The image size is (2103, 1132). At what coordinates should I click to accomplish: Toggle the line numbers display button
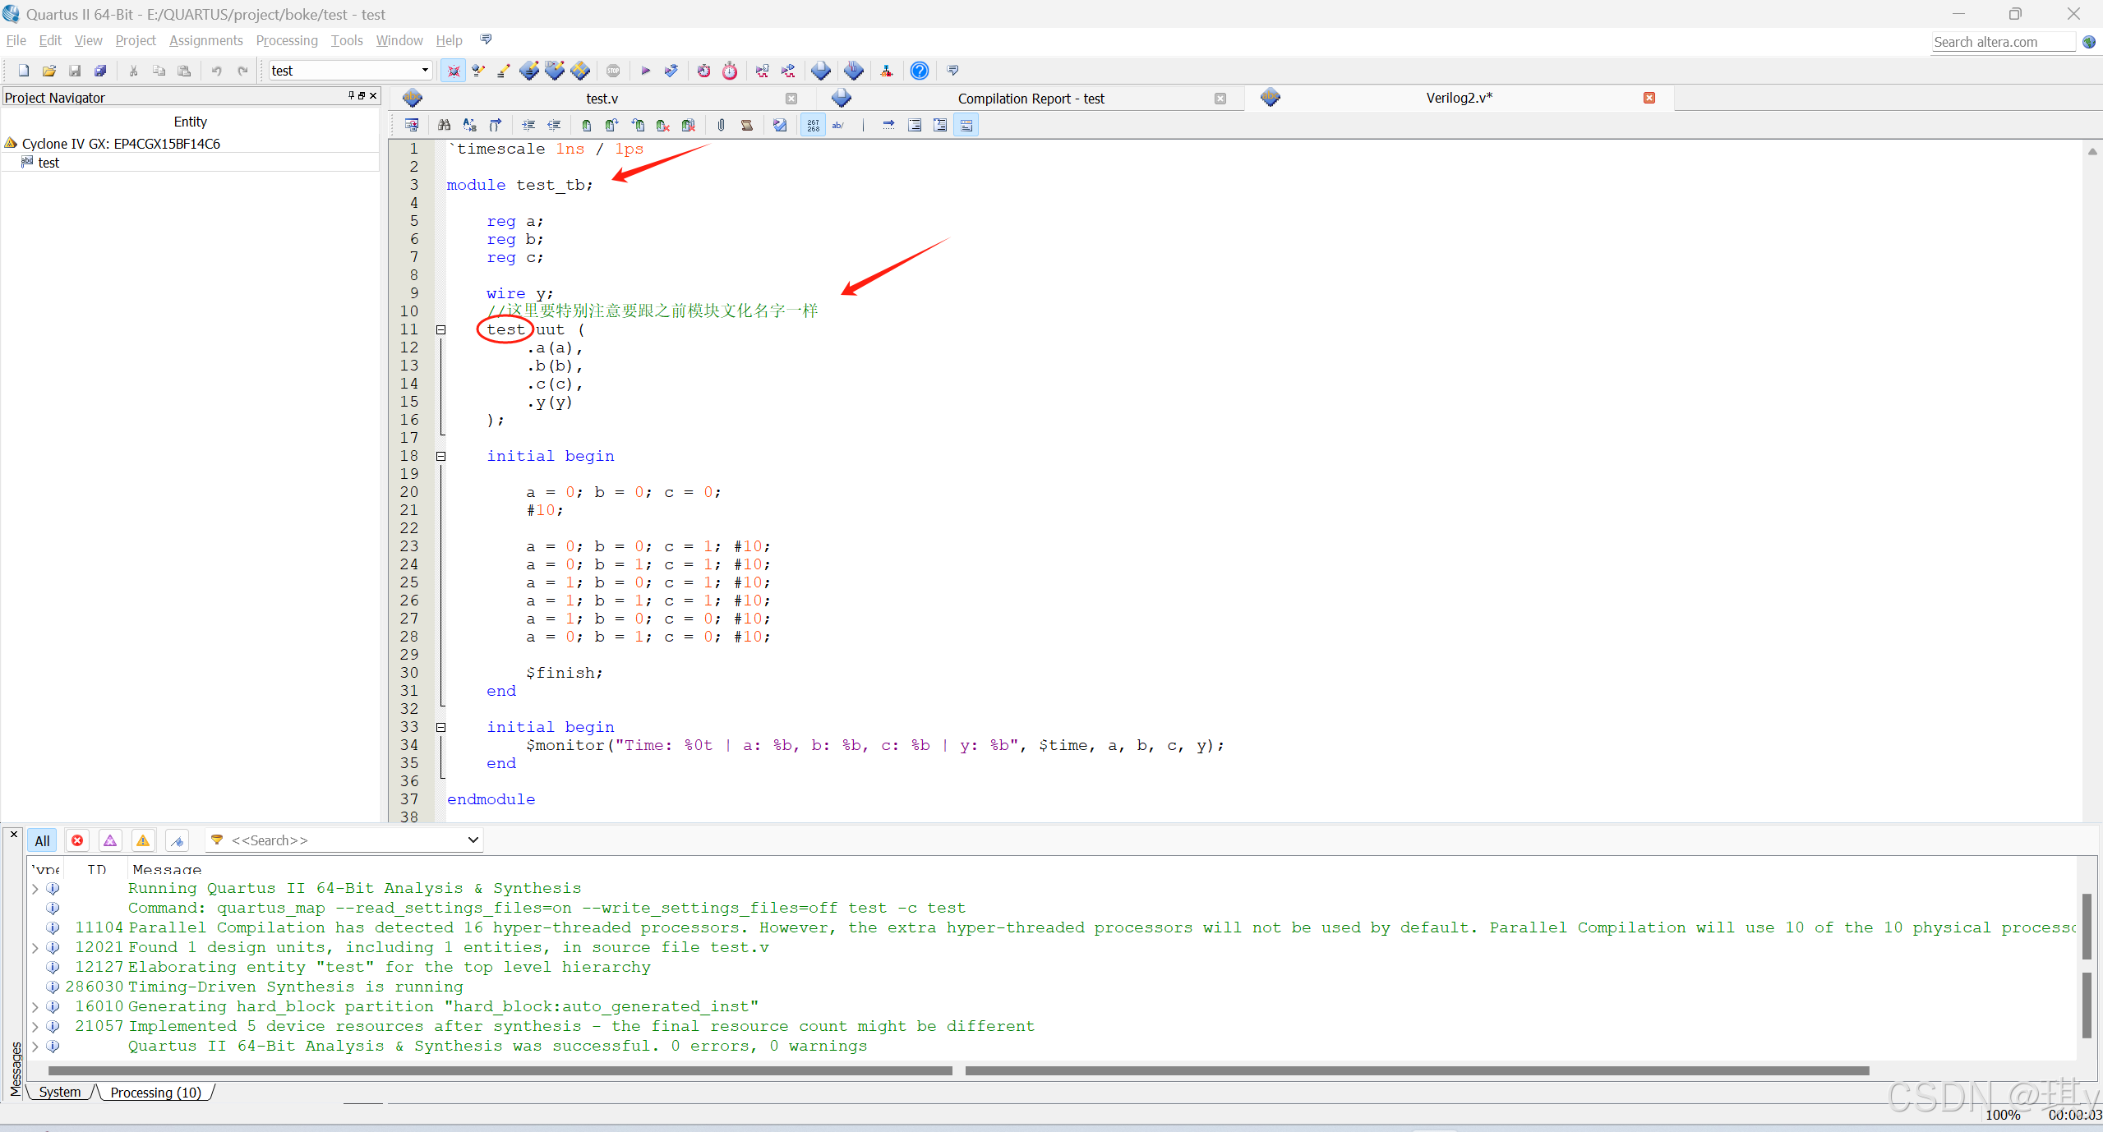tap(813, 125)
